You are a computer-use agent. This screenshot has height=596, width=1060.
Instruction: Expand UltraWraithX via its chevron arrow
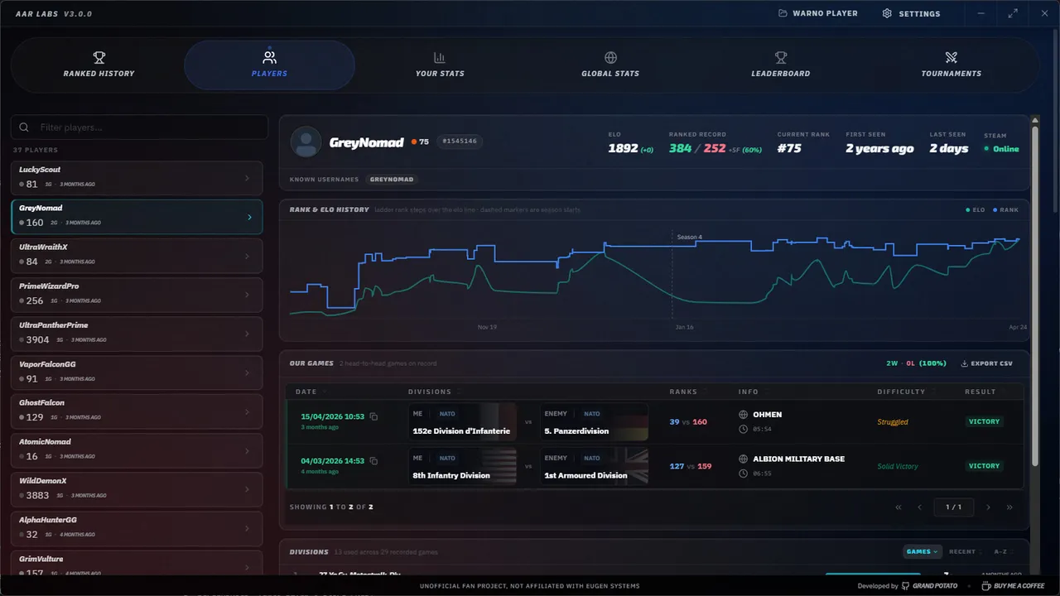pos(248,257)
